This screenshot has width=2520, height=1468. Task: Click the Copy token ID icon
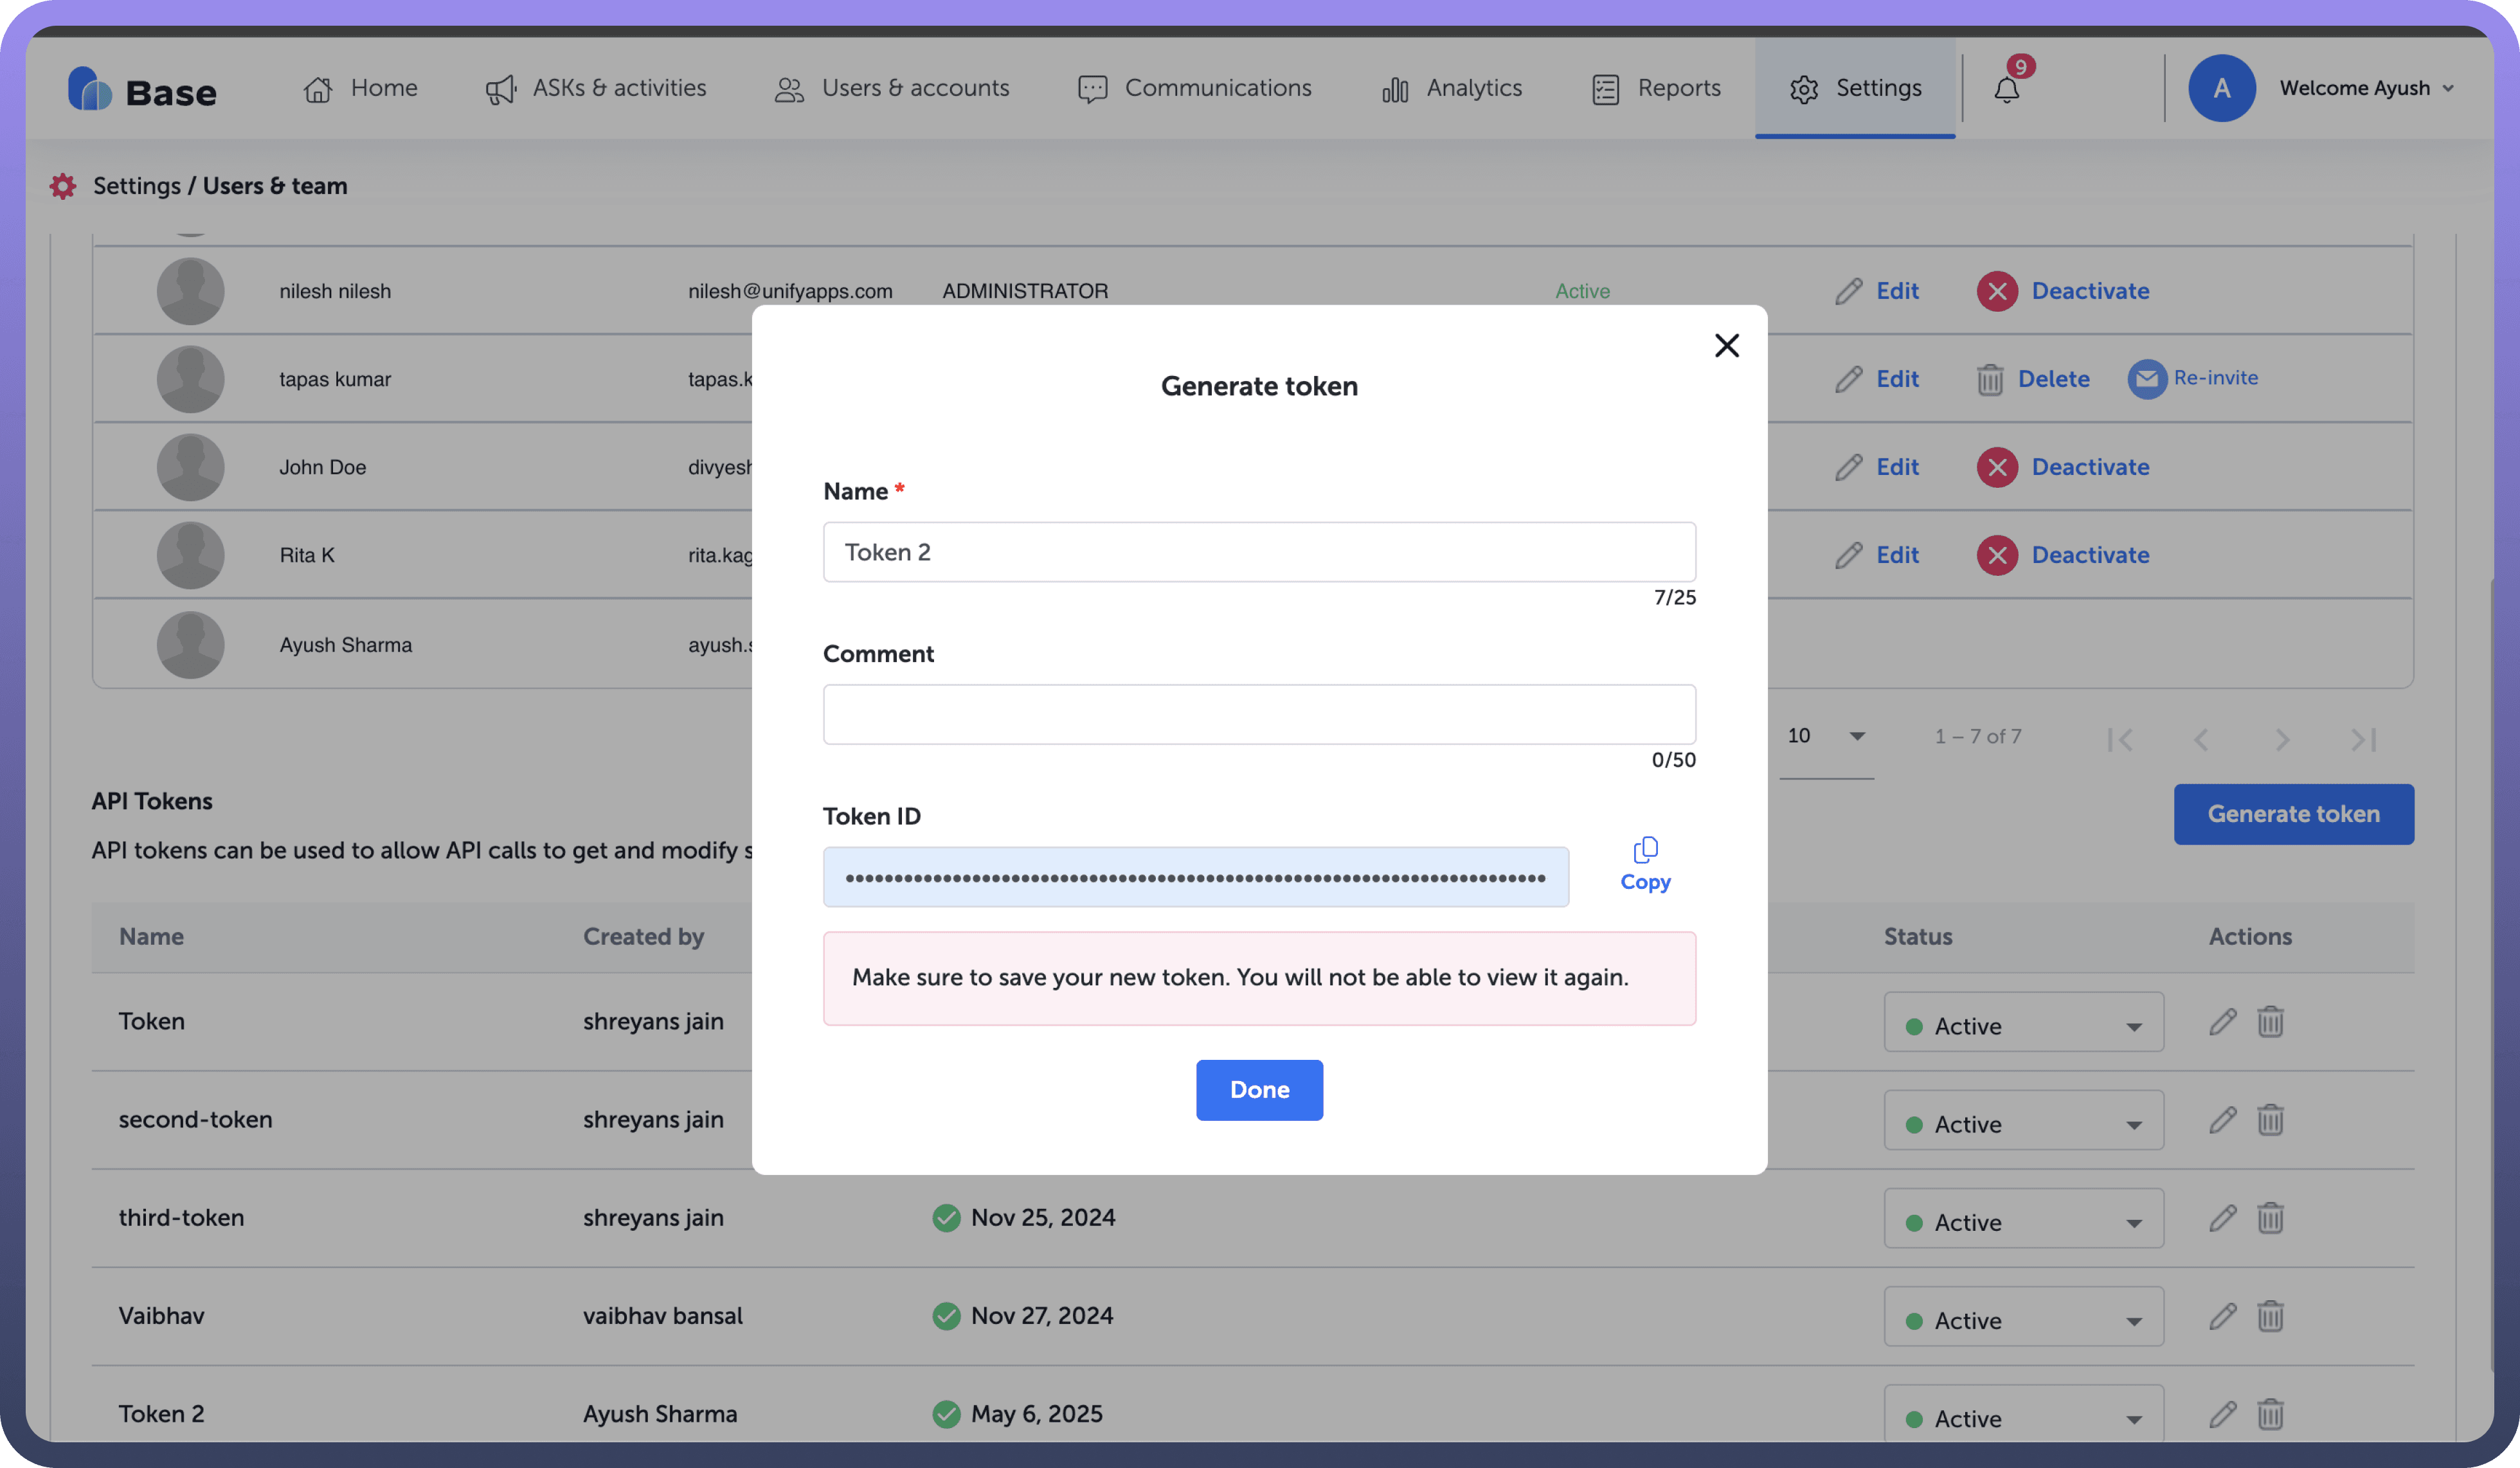[x=1645, y=851]
